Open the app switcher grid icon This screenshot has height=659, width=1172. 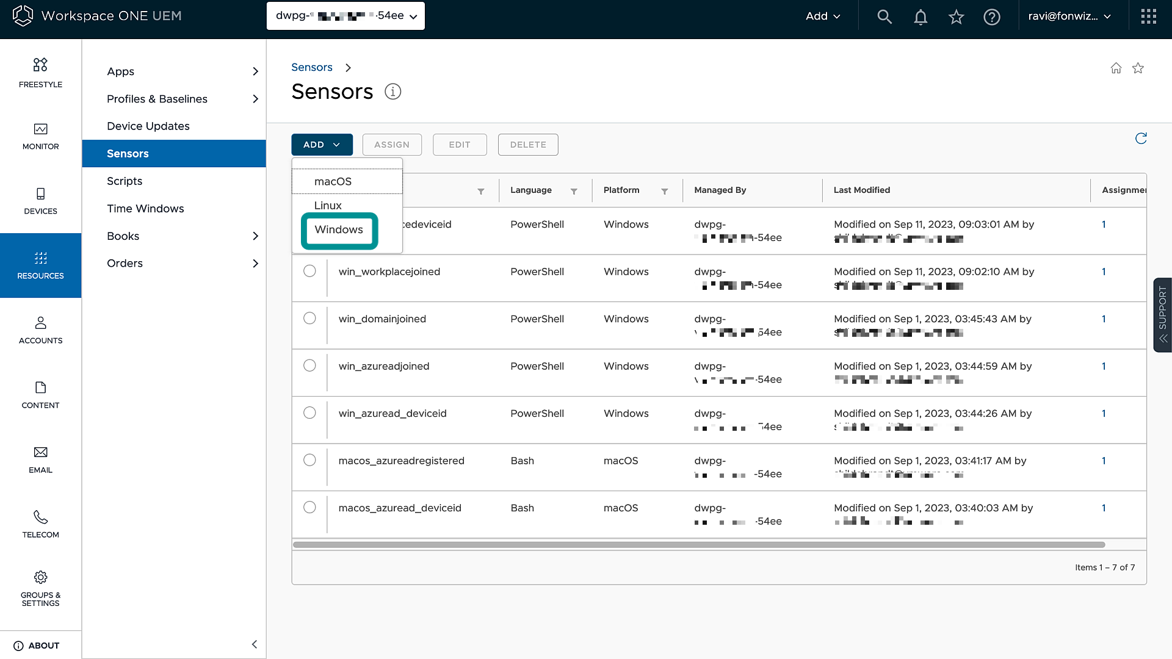tap(1148, 16)
